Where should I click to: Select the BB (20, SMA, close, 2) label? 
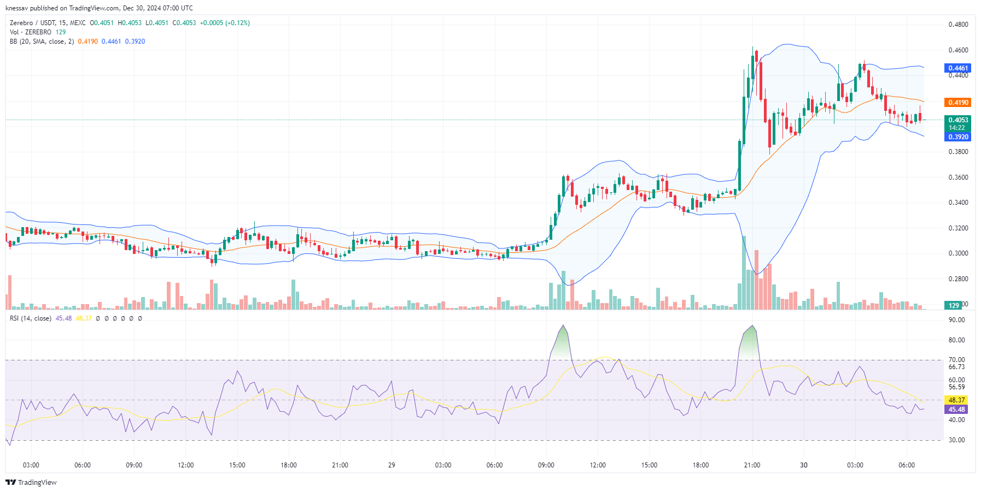tap(42, 42)
